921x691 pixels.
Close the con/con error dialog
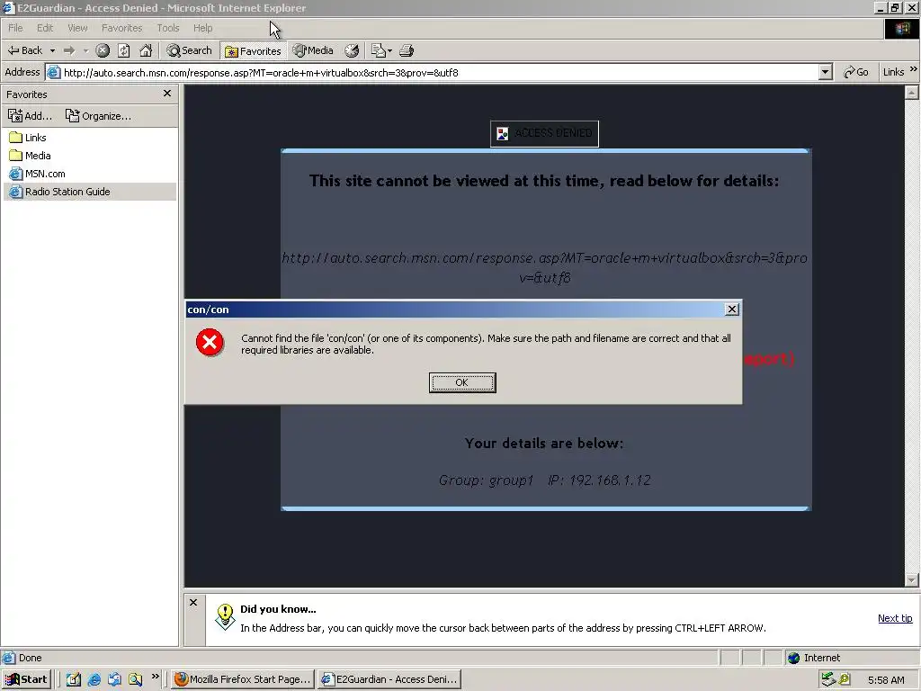pos(732,310)
